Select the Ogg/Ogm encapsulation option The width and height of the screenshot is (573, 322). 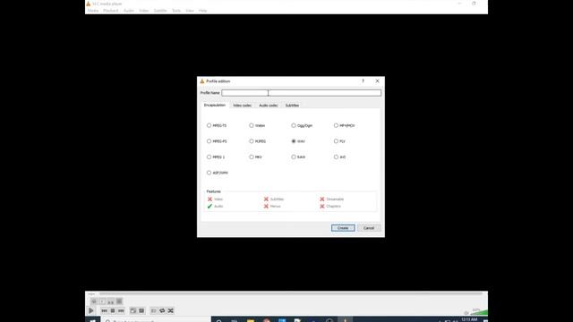302,125
